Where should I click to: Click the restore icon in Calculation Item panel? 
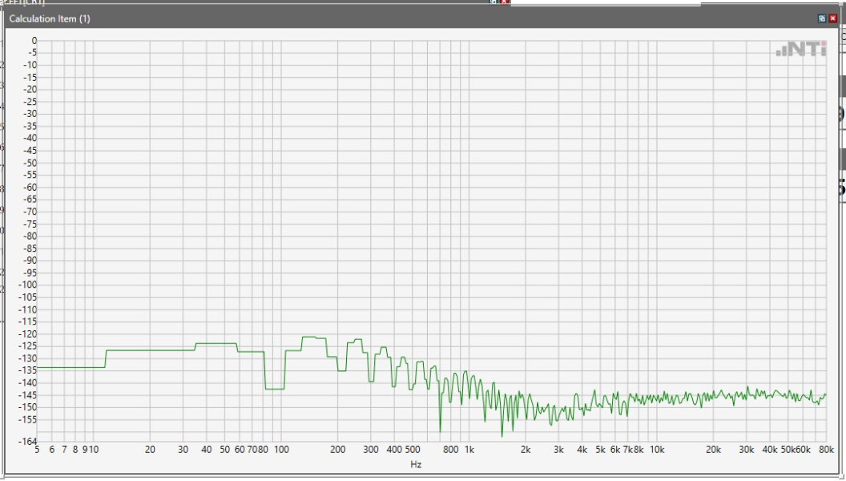click(x=822, y=18)
